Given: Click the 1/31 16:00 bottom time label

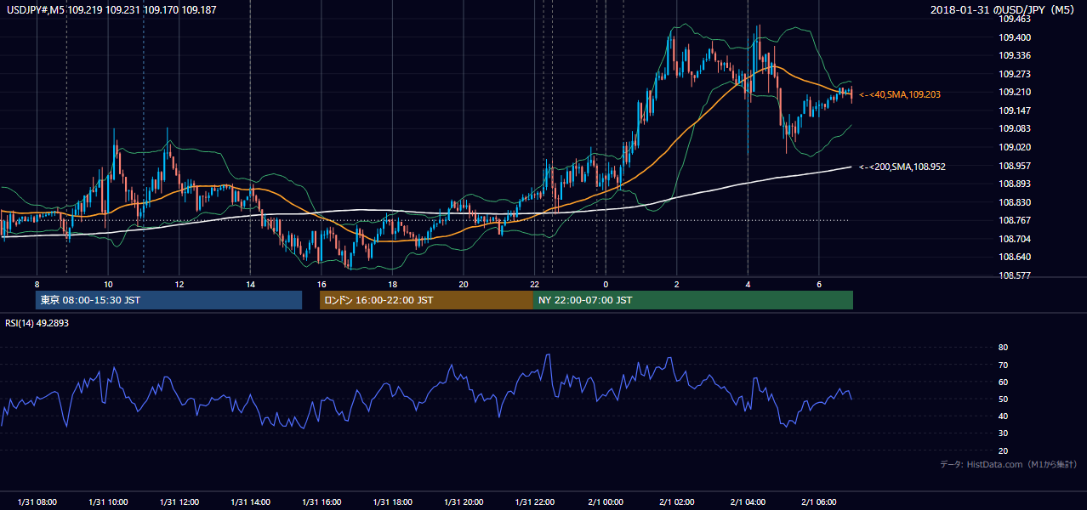Looking at the screenshot, I should click(x=321, y=502).
